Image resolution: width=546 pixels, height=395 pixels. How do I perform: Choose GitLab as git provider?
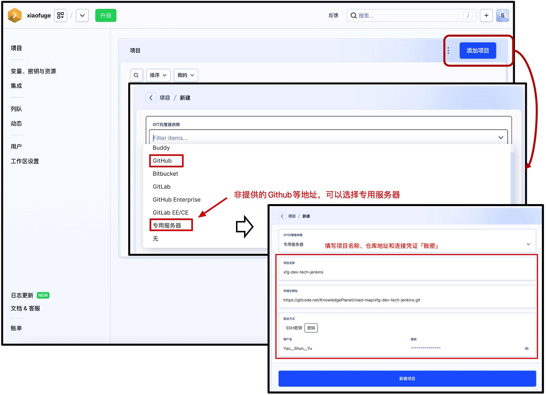(162, 187)
